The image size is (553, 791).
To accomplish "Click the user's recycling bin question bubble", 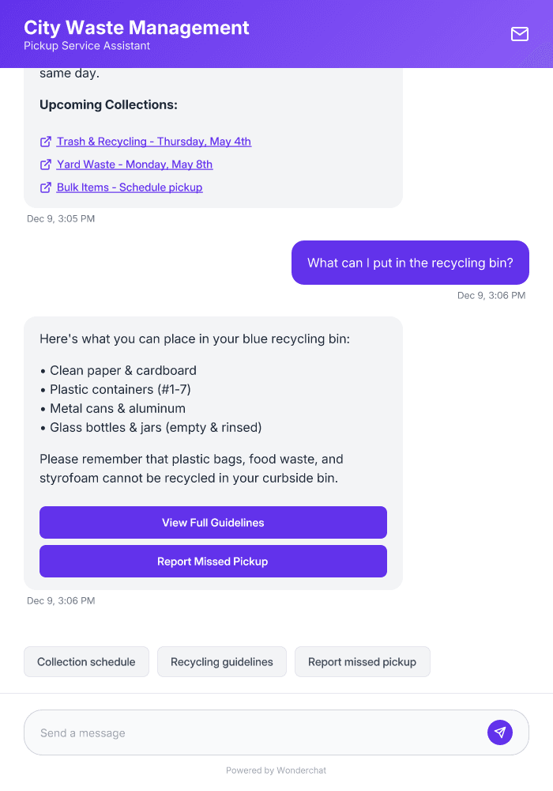I will (x=410, y=262).
